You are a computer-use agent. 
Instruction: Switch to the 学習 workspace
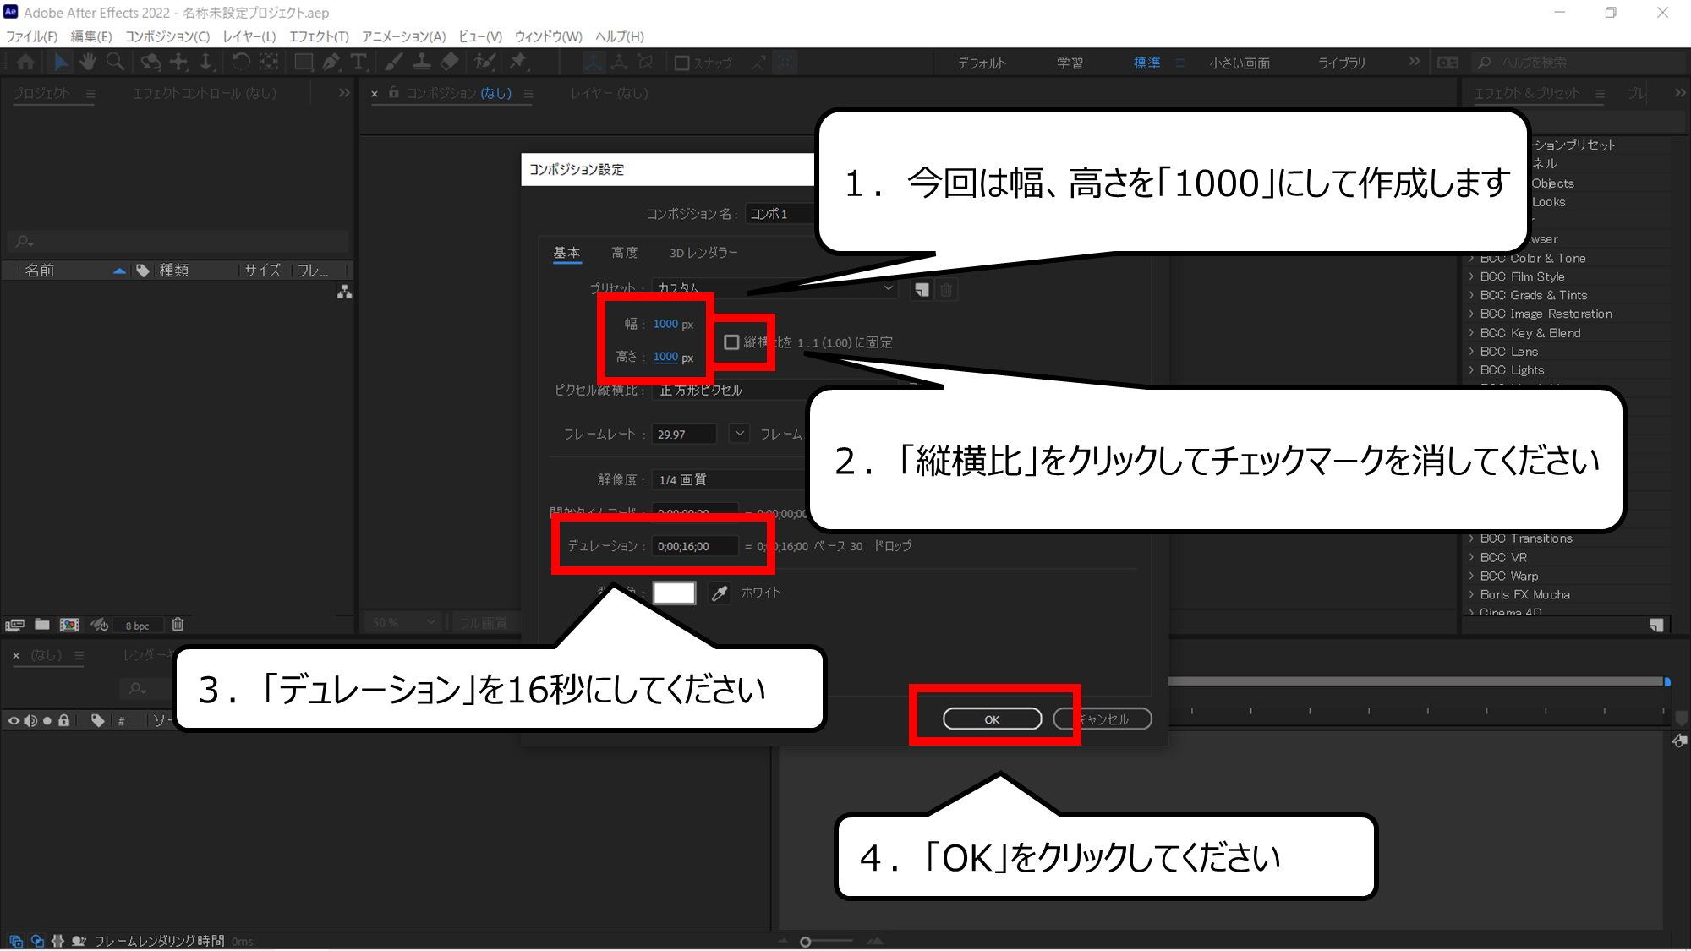(1070, 63)
